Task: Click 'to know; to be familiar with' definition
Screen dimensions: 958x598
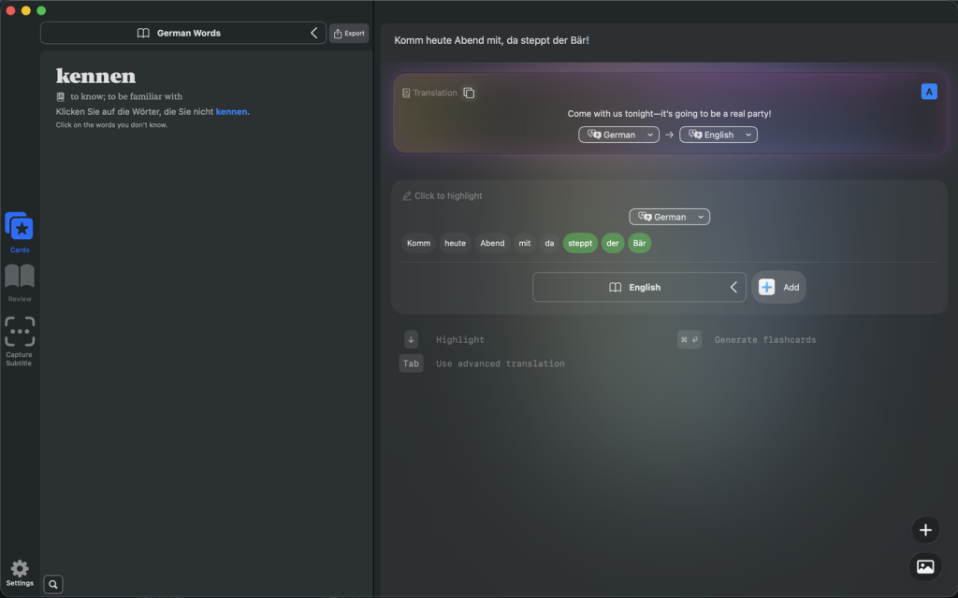Action: [126, 96]
